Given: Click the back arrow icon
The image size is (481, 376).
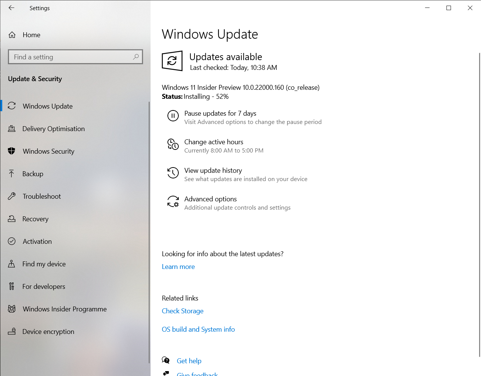Looking at the screenshot, I should click(12, 8).
